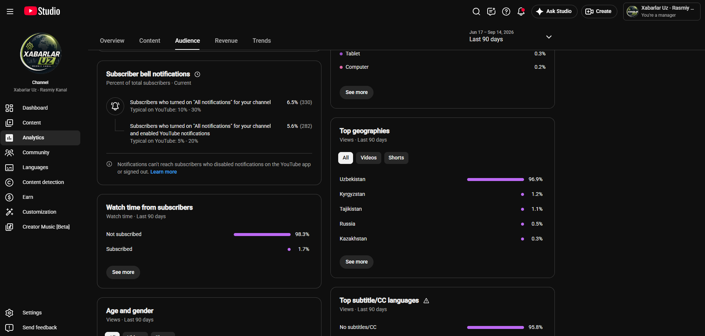Image resolution: width=705 pixels, height=336 pixels.
Task: Open the Learn more link about notifications
Action: pos(164,172)
